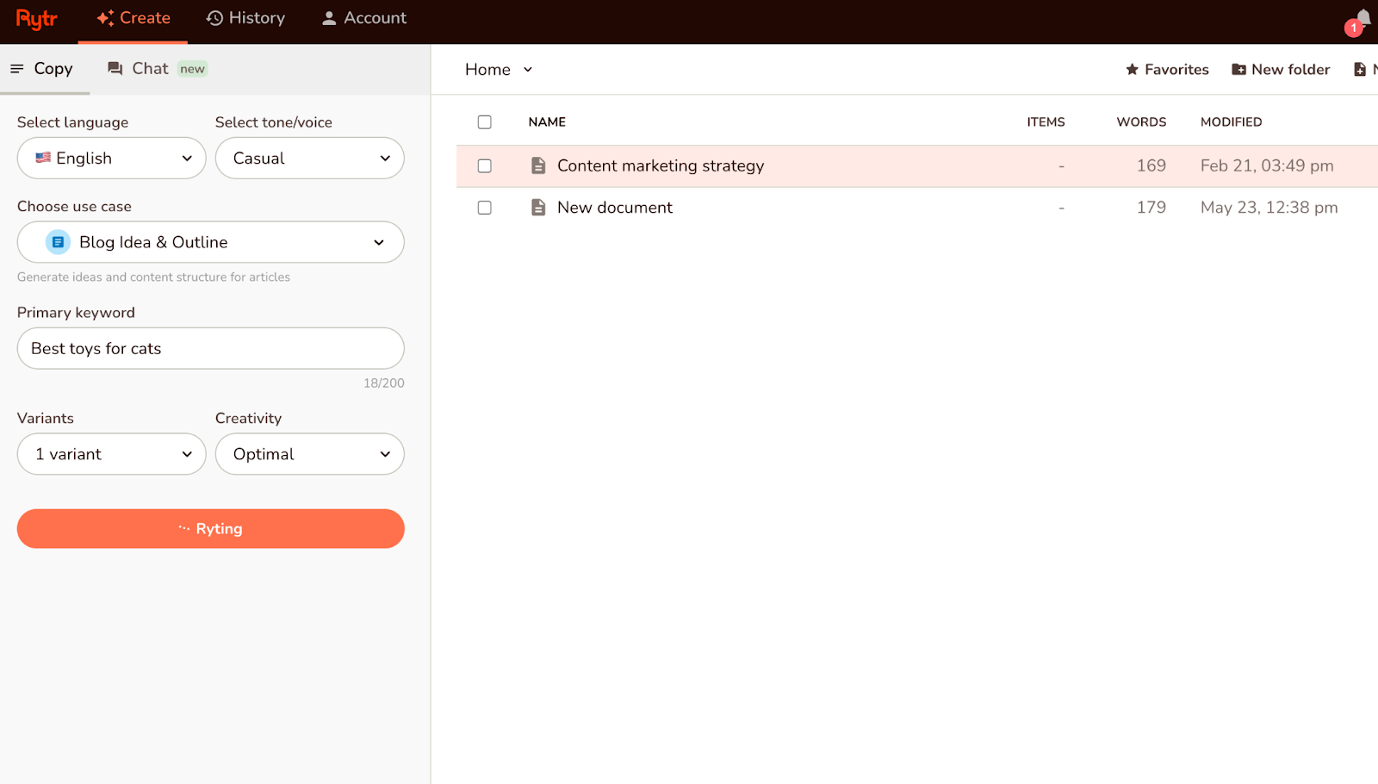Click the Blog Idea & Outline use case icon
The height and width of the screenshot is (784, 1378).
click(57, 242)
